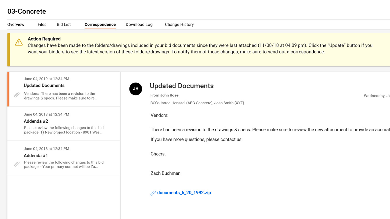Click the paperclip icon on Updated Documents item

[x=17, y=95]
